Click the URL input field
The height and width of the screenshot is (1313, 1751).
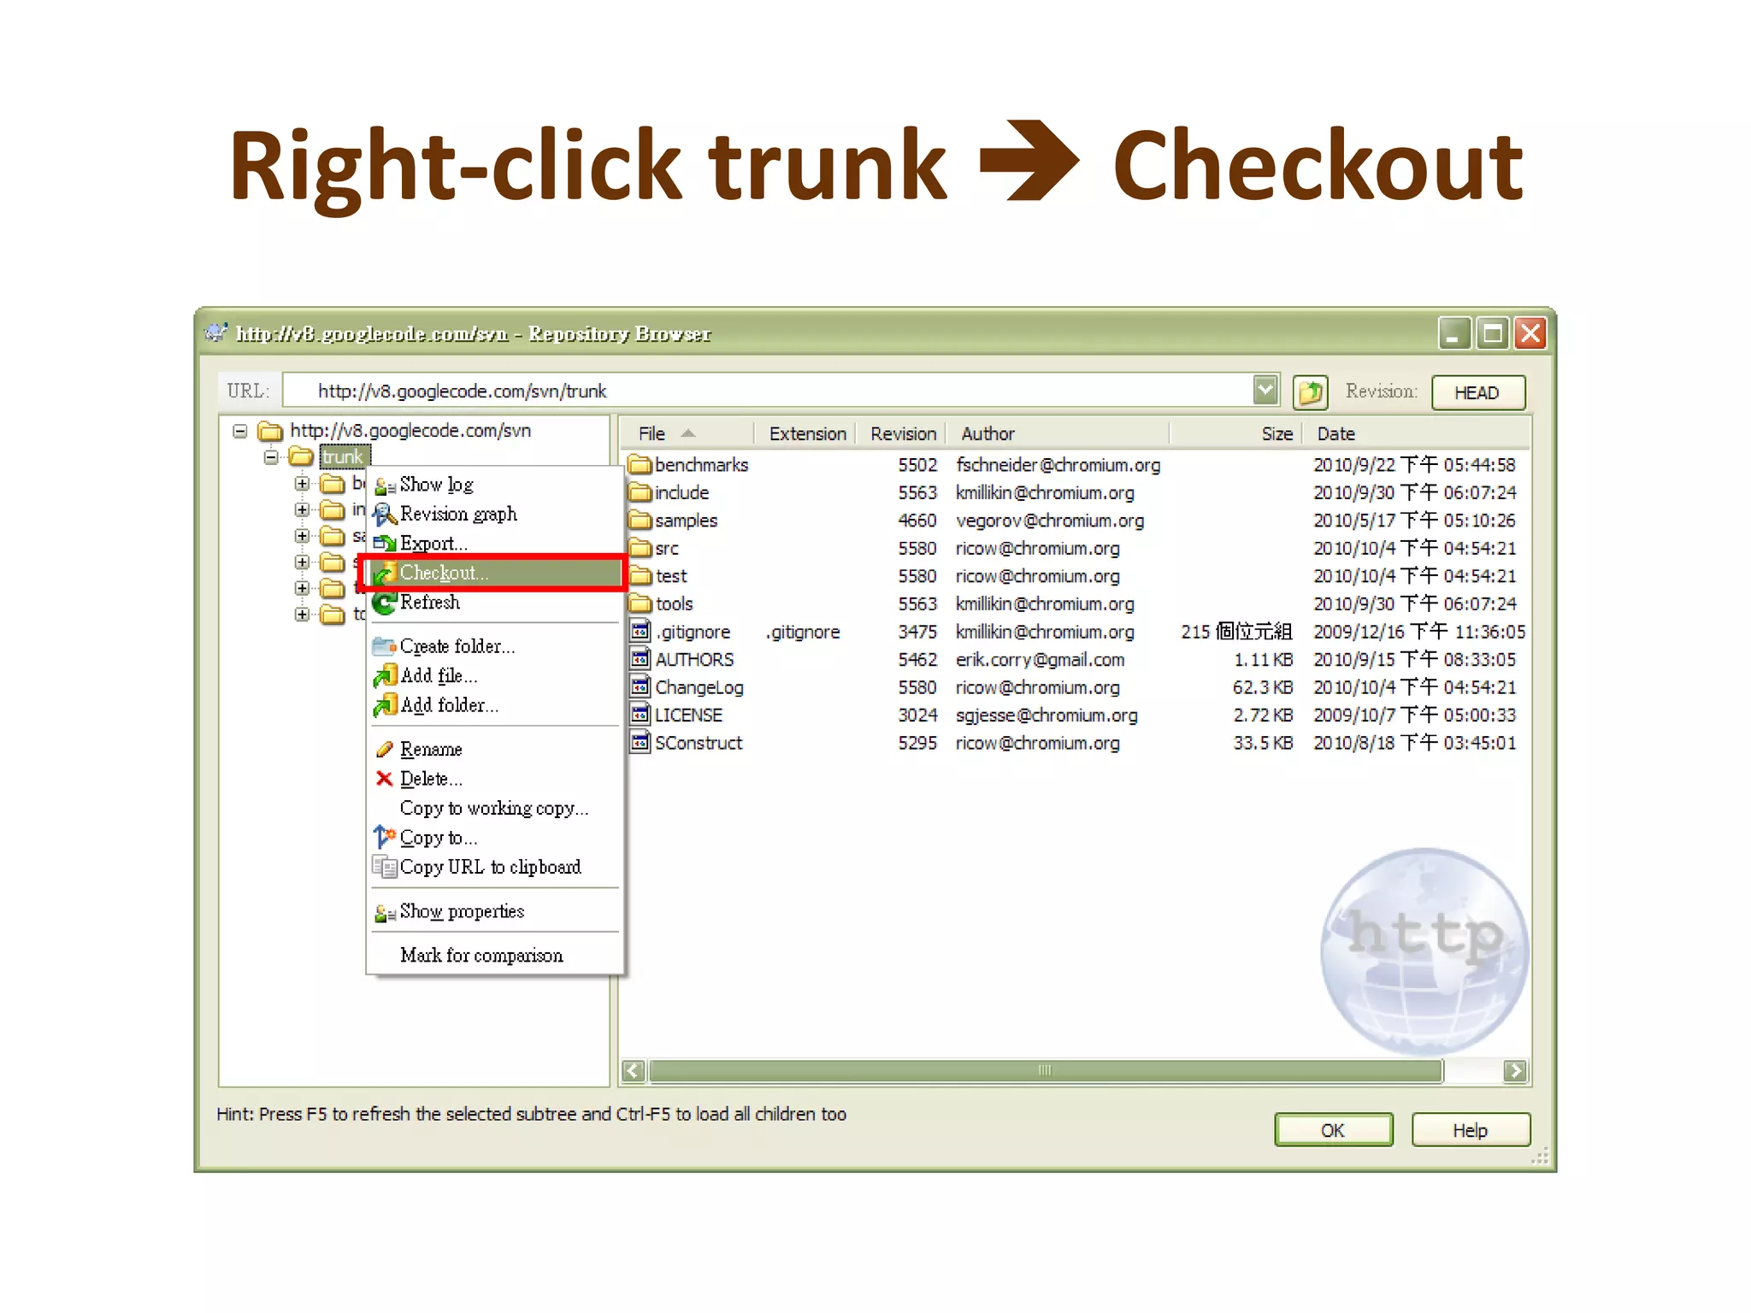769,391
